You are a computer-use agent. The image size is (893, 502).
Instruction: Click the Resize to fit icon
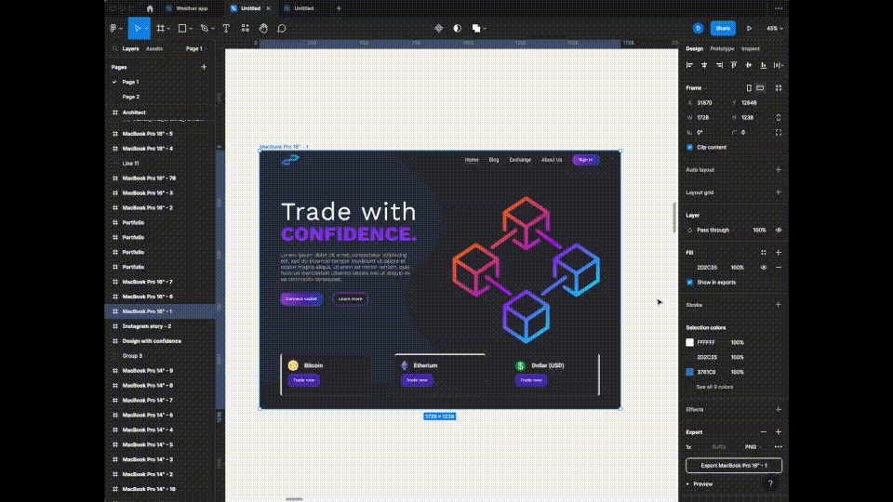[x=779, y=88]
